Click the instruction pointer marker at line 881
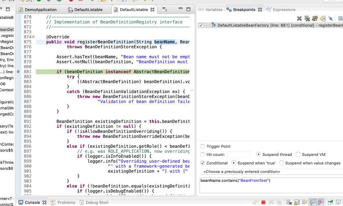Image resolution: width=343 pixels, height=206 pixels. 17,71
